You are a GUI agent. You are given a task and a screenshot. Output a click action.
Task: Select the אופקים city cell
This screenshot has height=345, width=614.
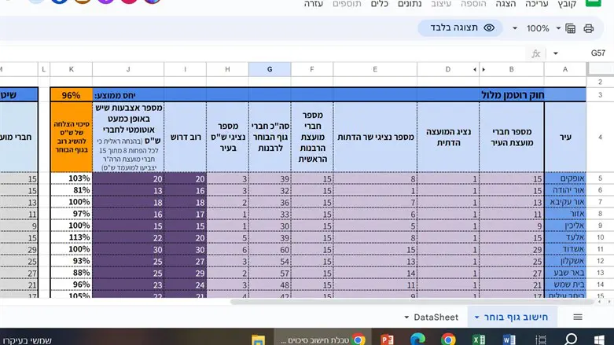coord(565,178)
